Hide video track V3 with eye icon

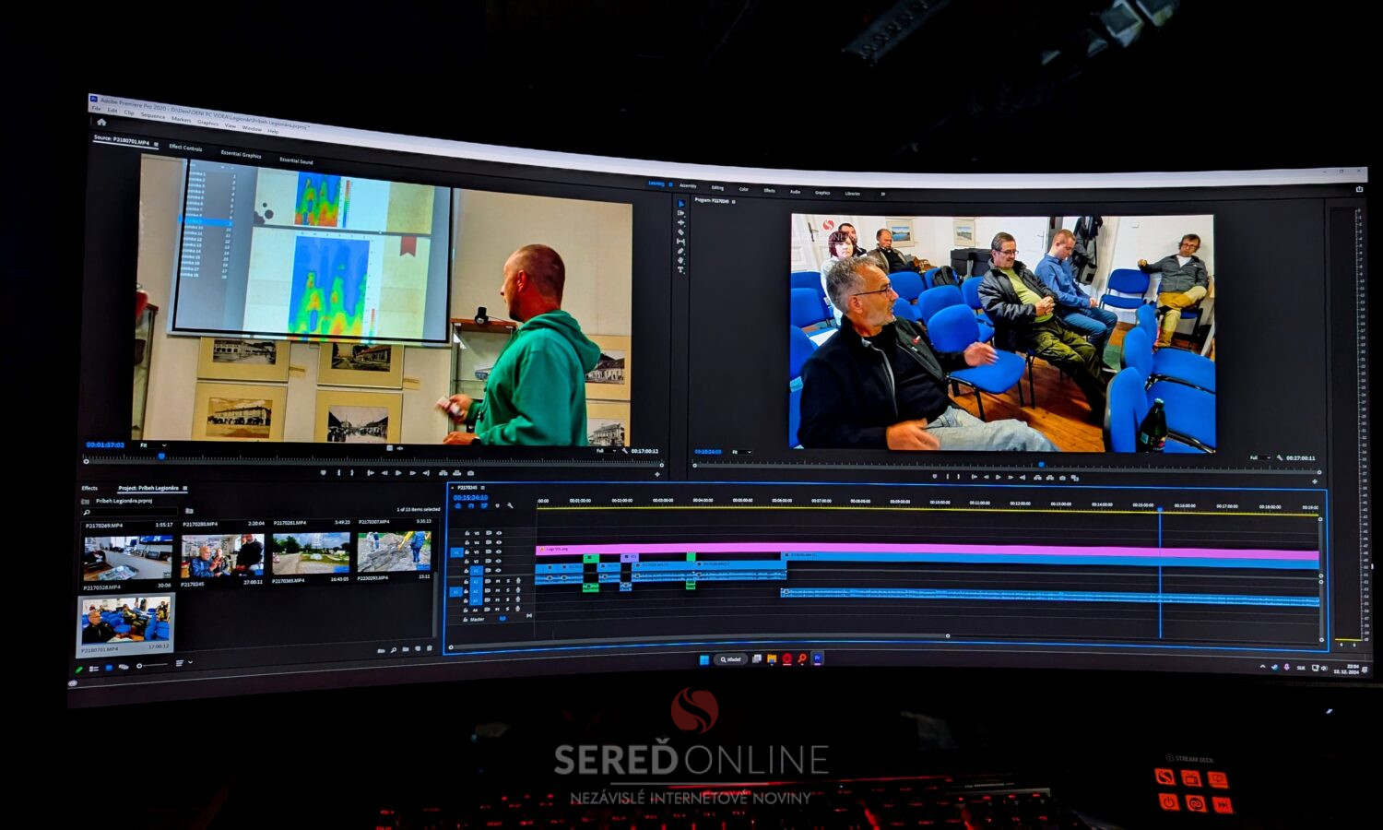click(x=498, y=551)
